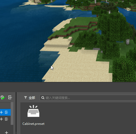Click the dotted splitter handle between panels
Viewport: 136px width, 134px height.
coord(16,133)
